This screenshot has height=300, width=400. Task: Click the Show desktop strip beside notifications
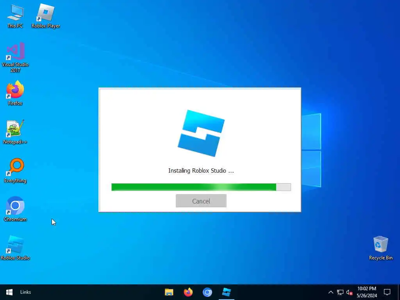[x=399, y=292]
